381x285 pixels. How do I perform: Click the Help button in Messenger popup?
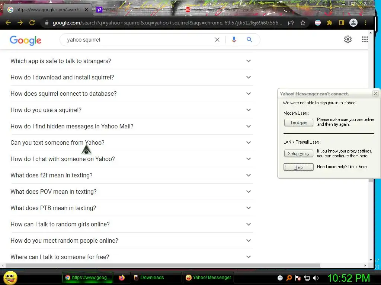299,167
